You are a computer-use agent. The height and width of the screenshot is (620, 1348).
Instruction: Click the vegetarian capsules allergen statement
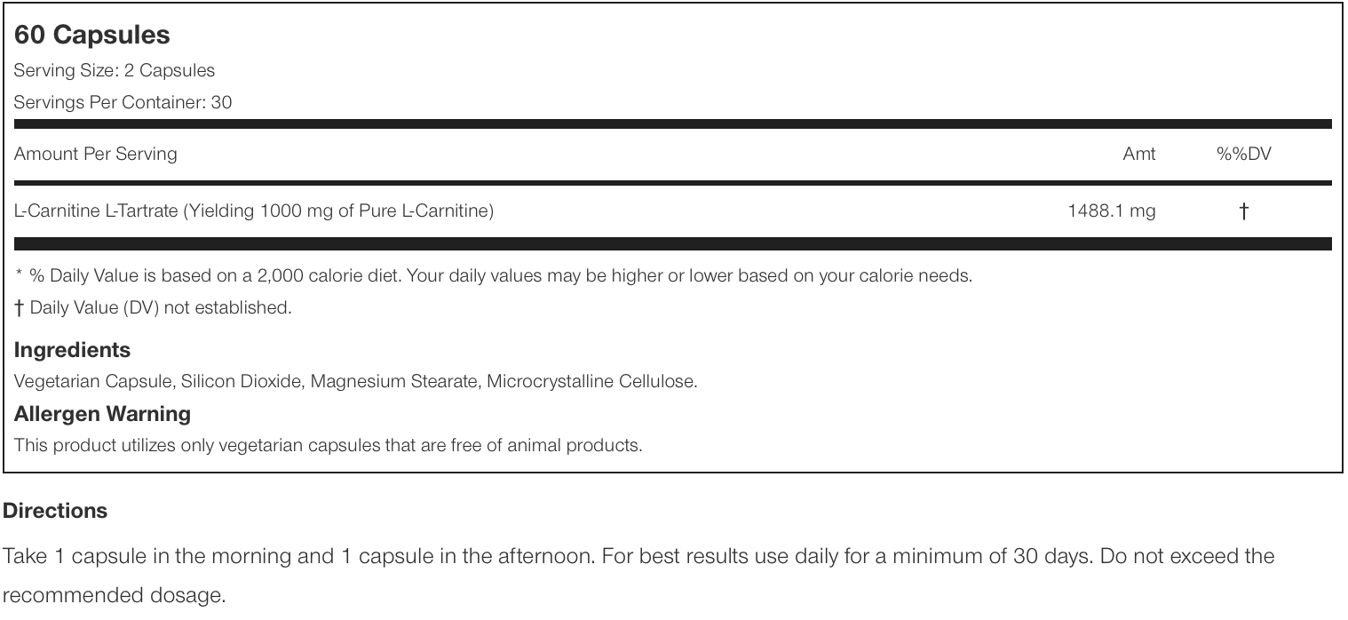point(328,445)
